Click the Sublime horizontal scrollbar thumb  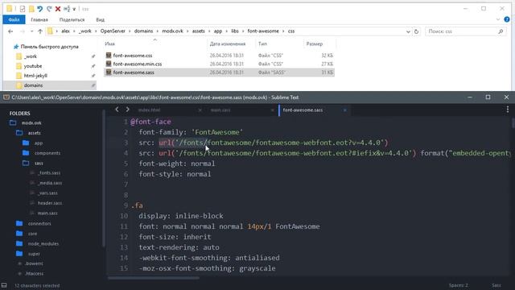(x=154, y=278)
